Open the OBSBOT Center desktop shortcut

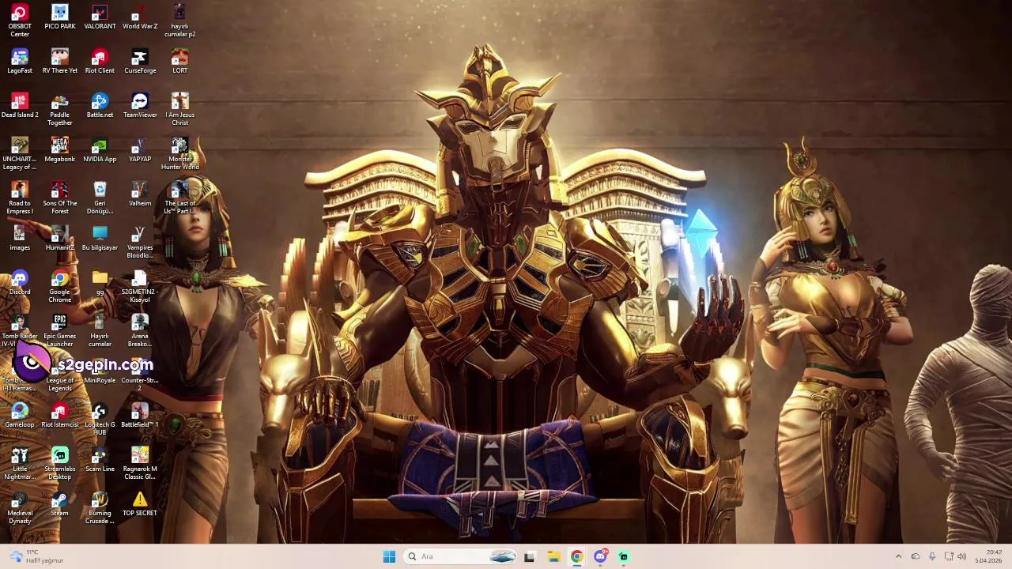(20, 21)
